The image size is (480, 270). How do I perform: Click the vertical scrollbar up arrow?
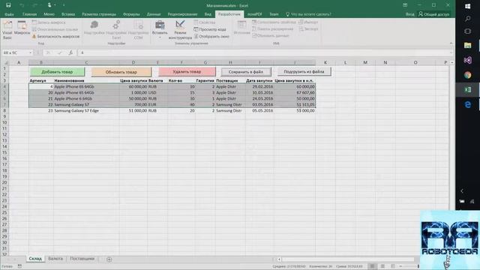coord(451,62)
